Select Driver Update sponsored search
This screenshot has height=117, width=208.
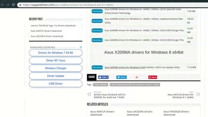tap(56, 76)
